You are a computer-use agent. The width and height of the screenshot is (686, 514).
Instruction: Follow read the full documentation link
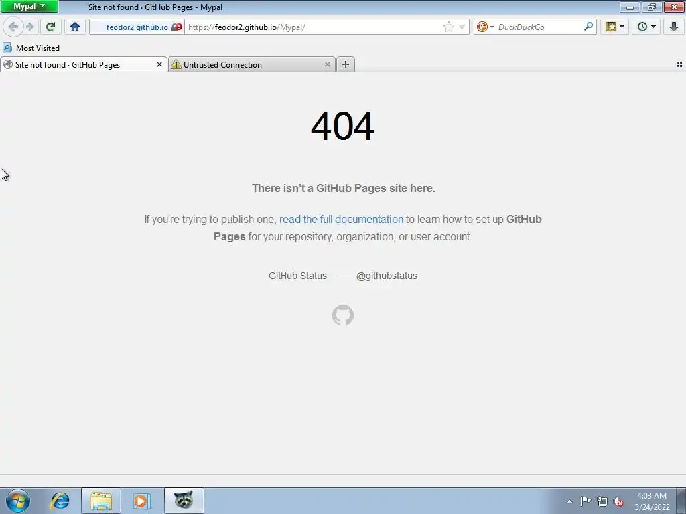tap(341, 219)
